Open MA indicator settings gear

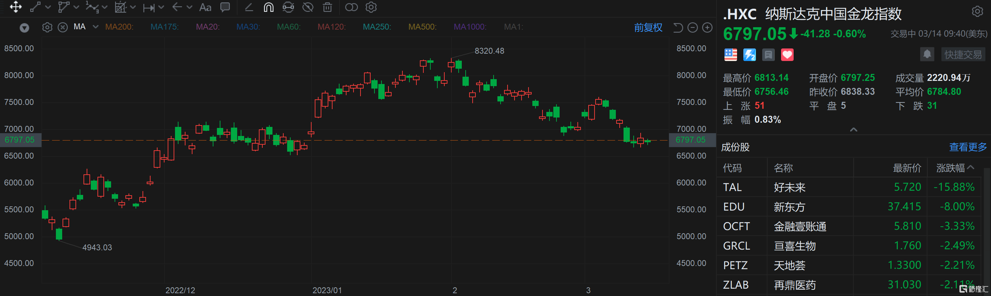click(x=47, y=27)
